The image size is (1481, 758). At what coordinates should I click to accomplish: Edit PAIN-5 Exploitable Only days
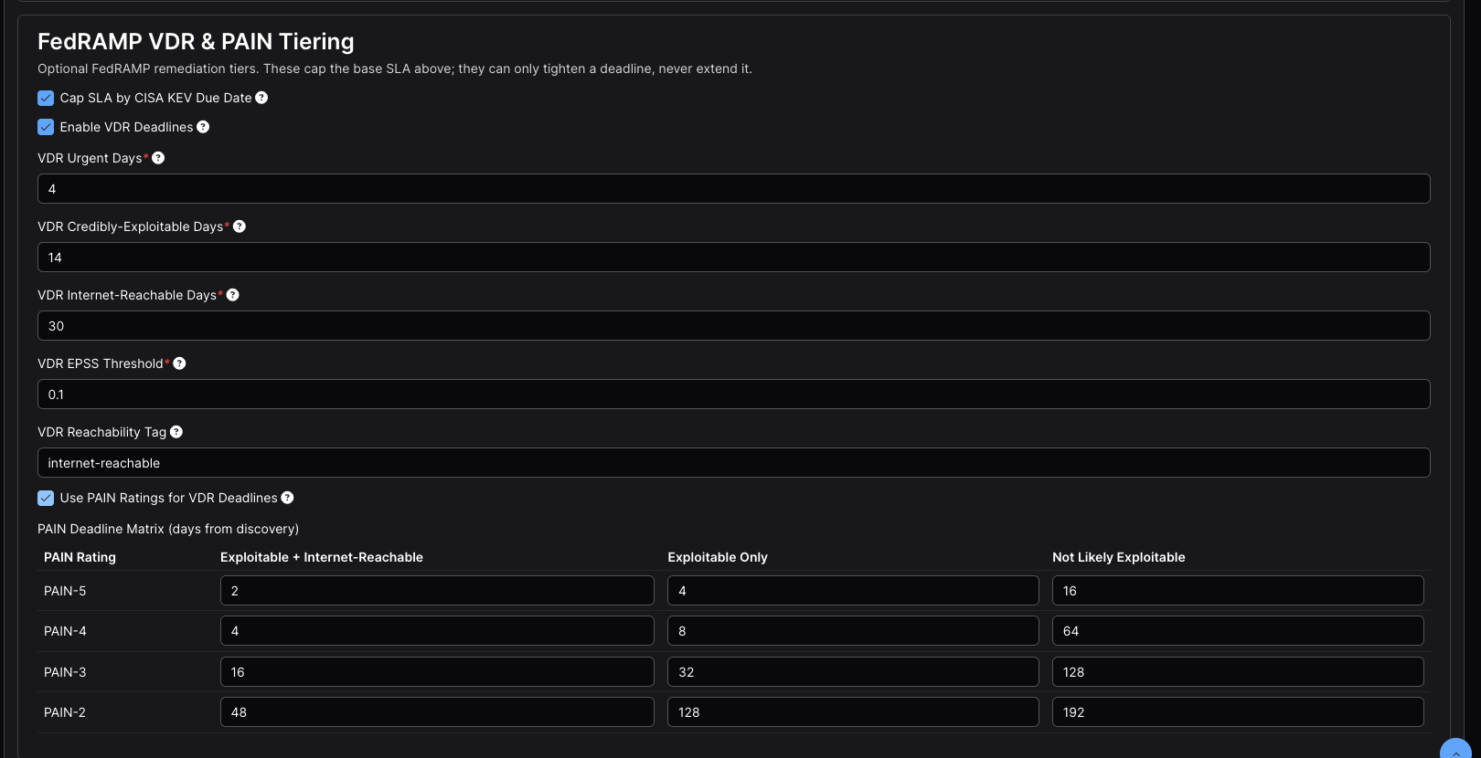(853, 591)
